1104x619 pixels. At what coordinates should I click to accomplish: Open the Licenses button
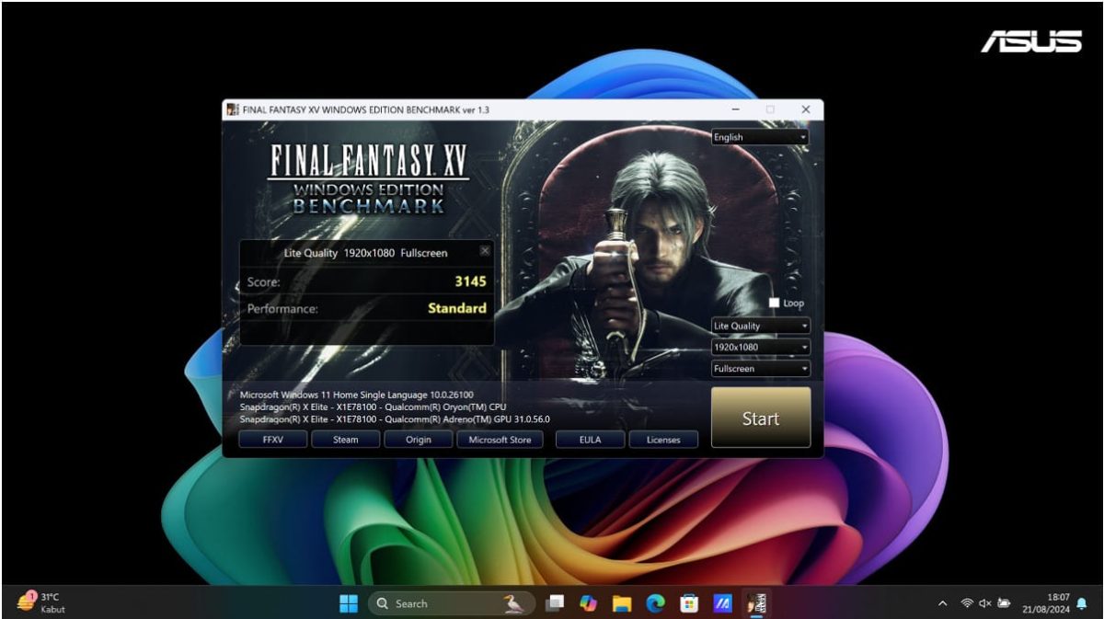point(663,440)
